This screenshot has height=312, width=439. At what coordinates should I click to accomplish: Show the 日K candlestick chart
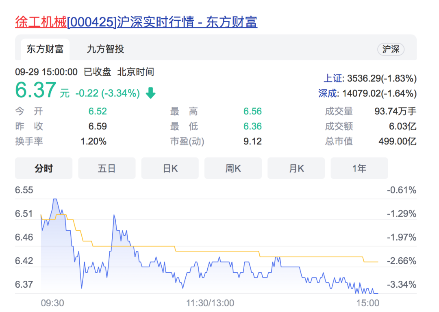[x=170, y=168]
